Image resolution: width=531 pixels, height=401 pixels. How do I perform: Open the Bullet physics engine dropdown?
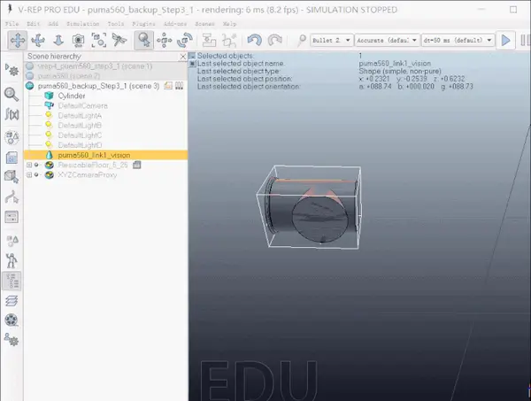coord(332,41)
